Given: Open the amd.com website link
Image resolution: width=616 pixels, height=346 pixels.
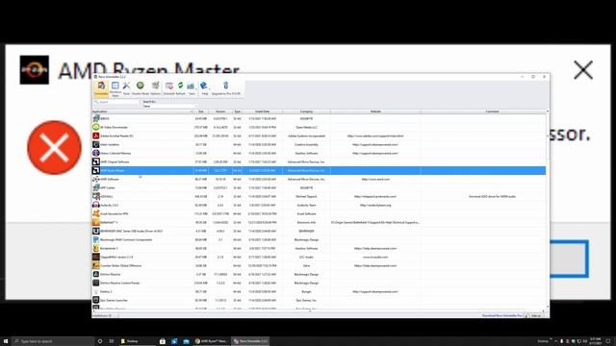Looking at the screenshot, I should point(375,180).
